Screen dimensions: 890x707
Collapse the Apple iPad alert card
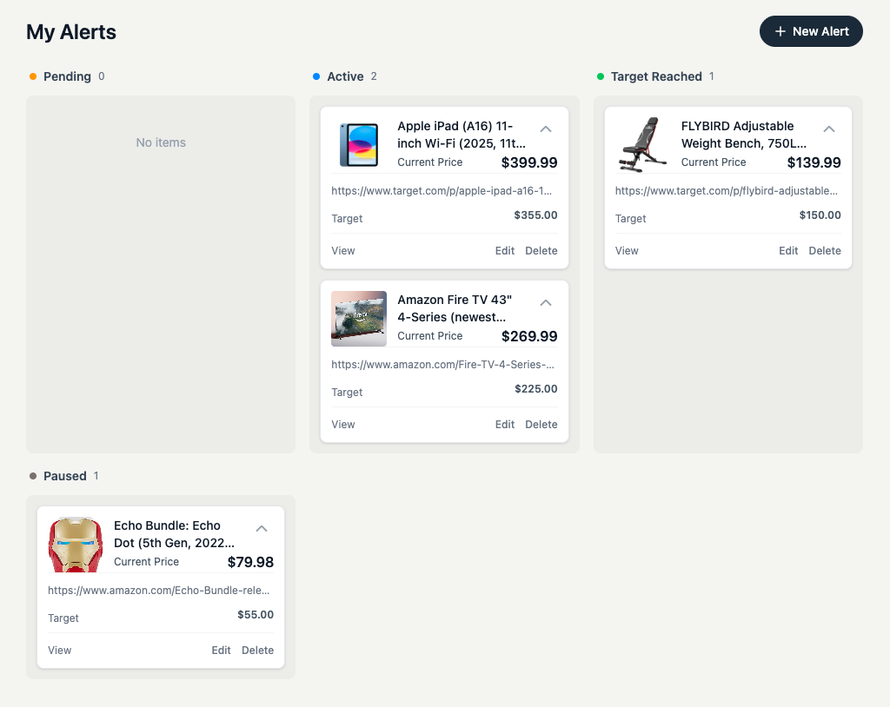coord(545,129)
